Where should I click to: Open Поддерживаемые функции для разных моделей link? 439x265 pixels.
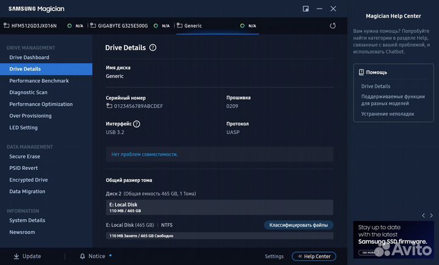click(x=393, y=100)
